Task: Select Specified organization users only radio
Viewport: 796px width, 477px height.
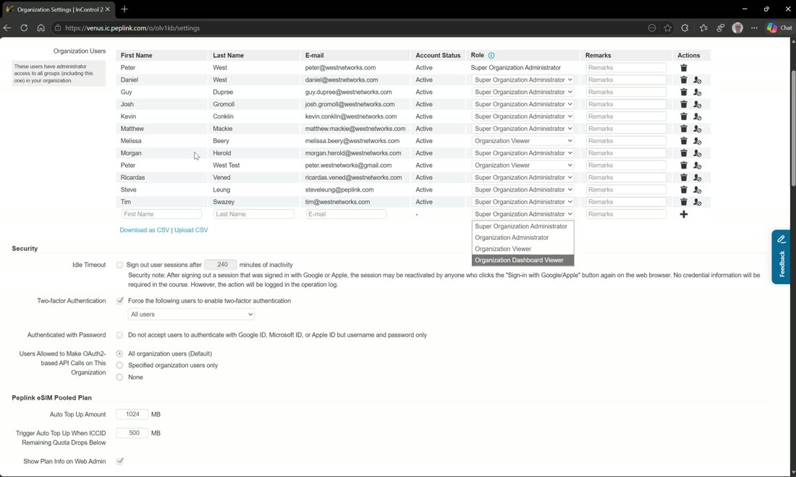Action: click(120, 366)
